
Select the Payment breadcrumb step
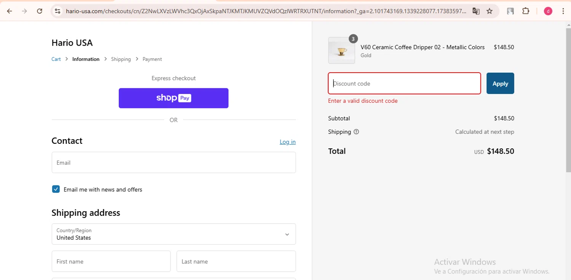tap(152, 59)
